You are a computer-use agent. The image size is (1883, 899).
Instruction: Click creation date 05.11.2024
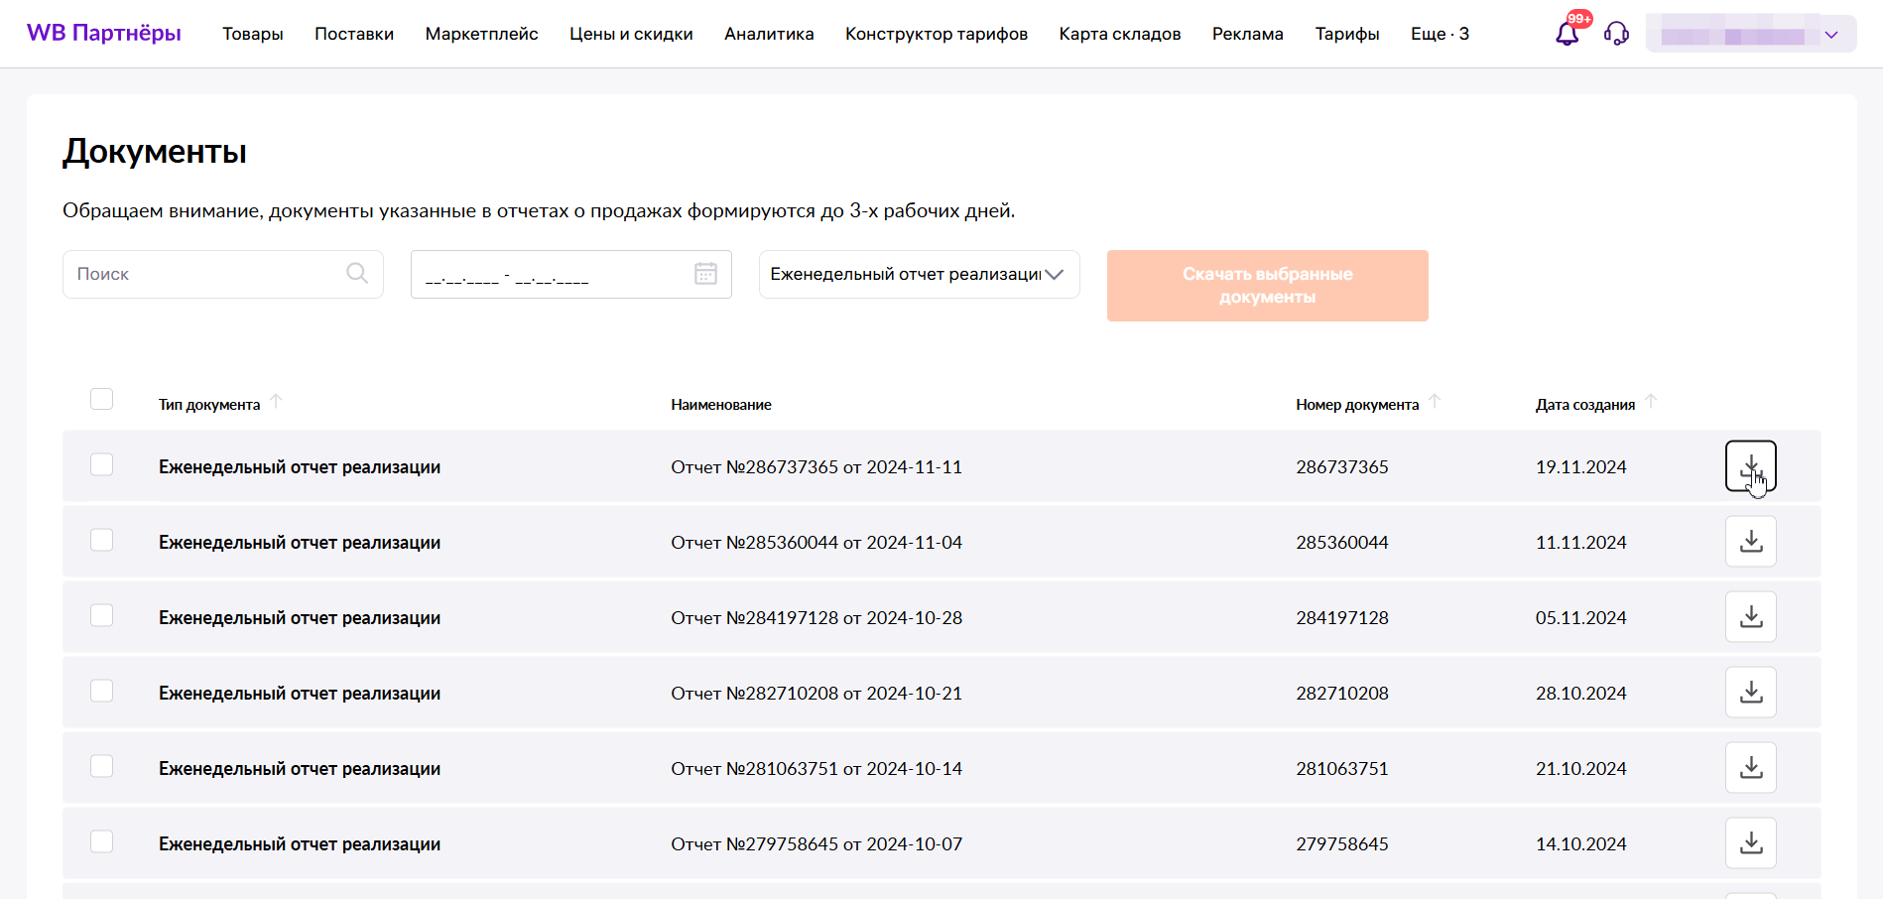tap(1581, 617)
